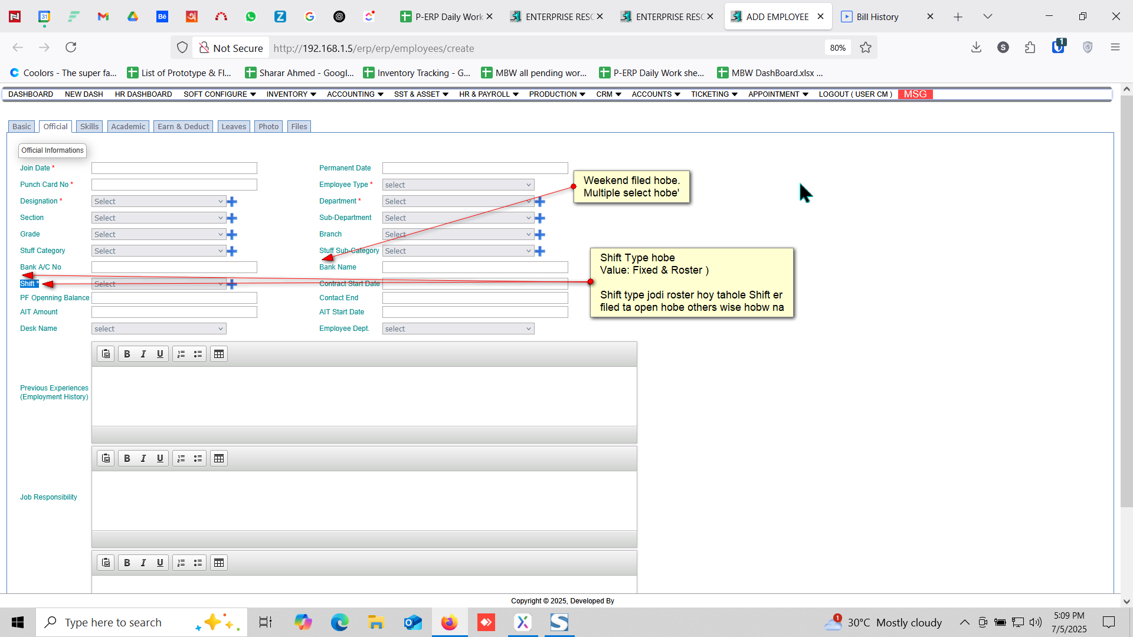Expand the Grade select dropdown
This screenshot has width=1133, height=637.
coord(159,235)
